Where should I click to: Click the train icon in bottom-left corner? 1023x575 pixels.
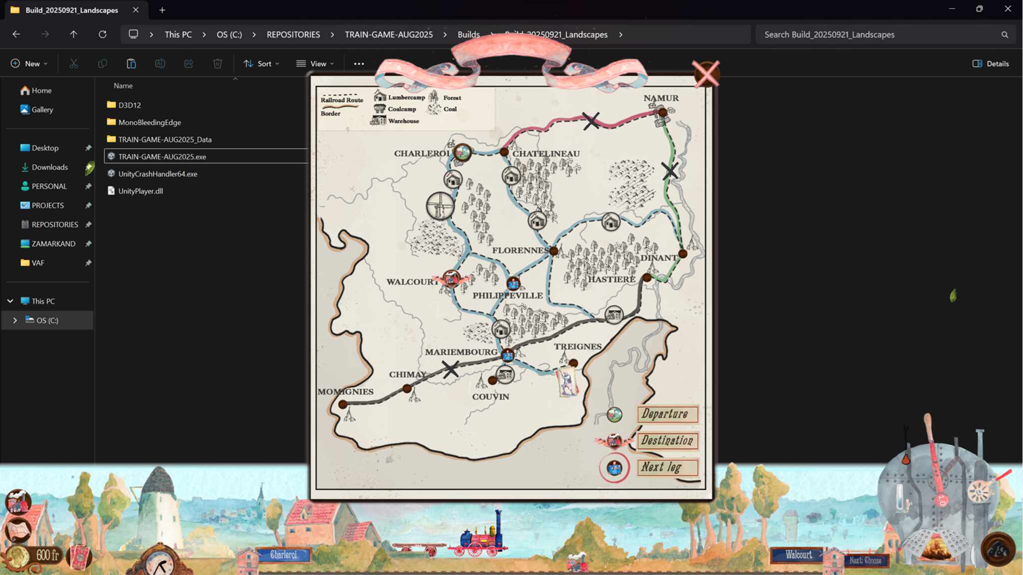18,502
